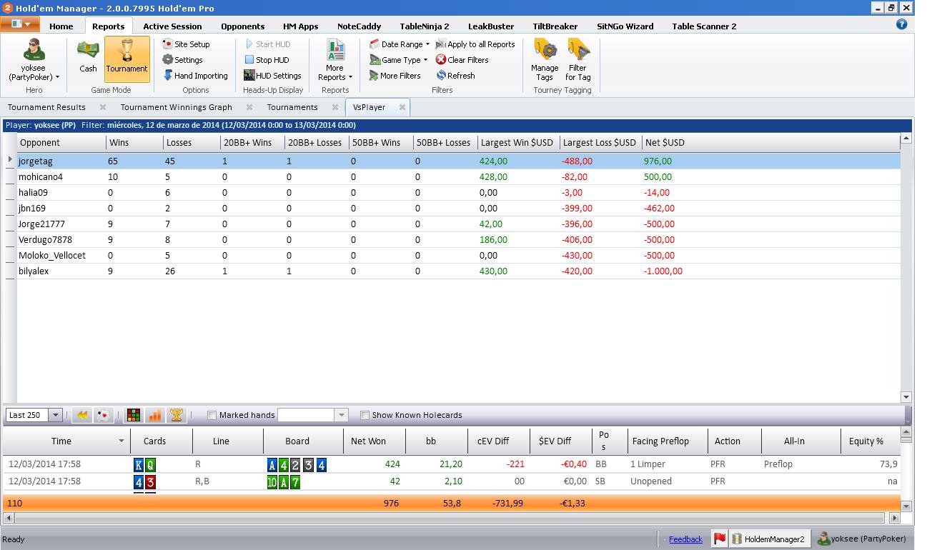The image size is (937, 550).
Task: Open the Game Type filter dropdown
Action: [398, 60]
